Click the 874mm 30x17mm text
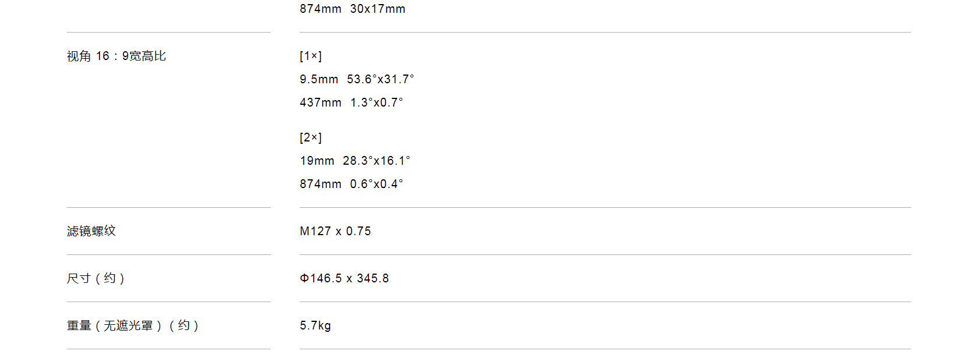The image size is (978, 358). click(353, 9)
